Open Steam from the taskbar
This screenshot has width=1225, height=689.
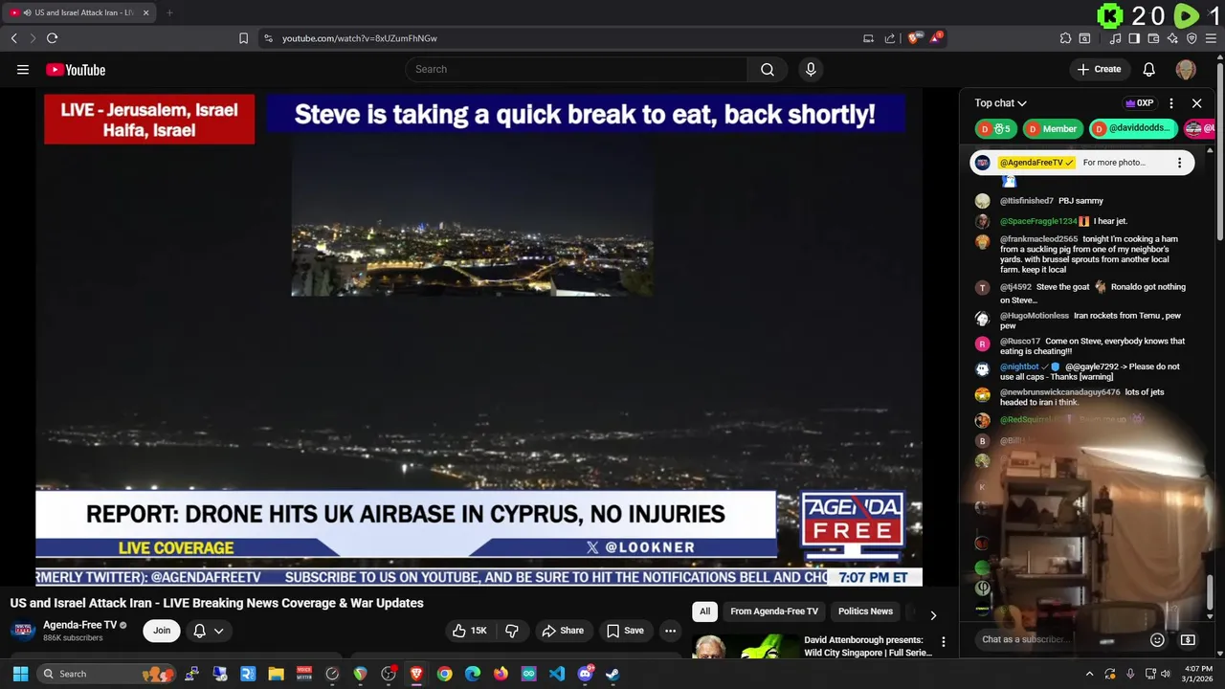pos(612,674)
